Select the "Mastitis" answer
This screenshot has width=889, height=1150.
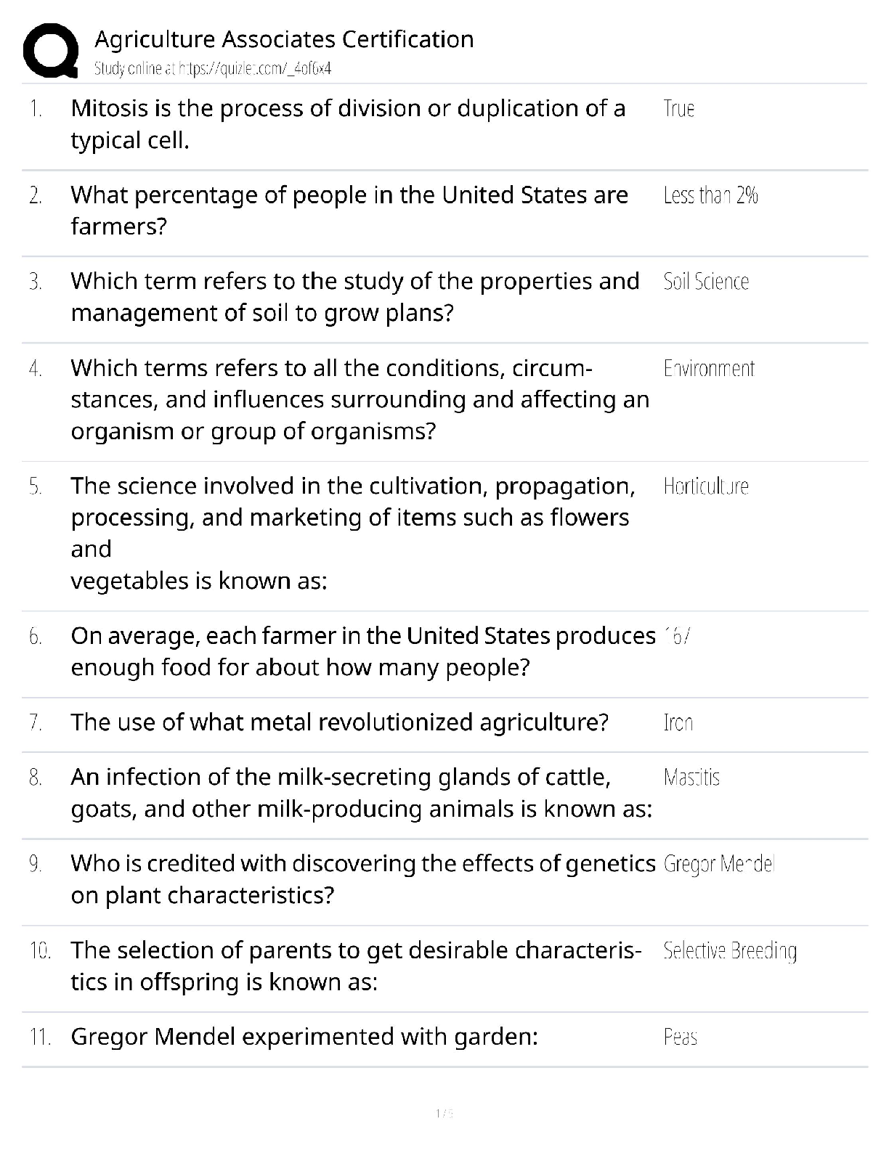(x=691, y=778)
